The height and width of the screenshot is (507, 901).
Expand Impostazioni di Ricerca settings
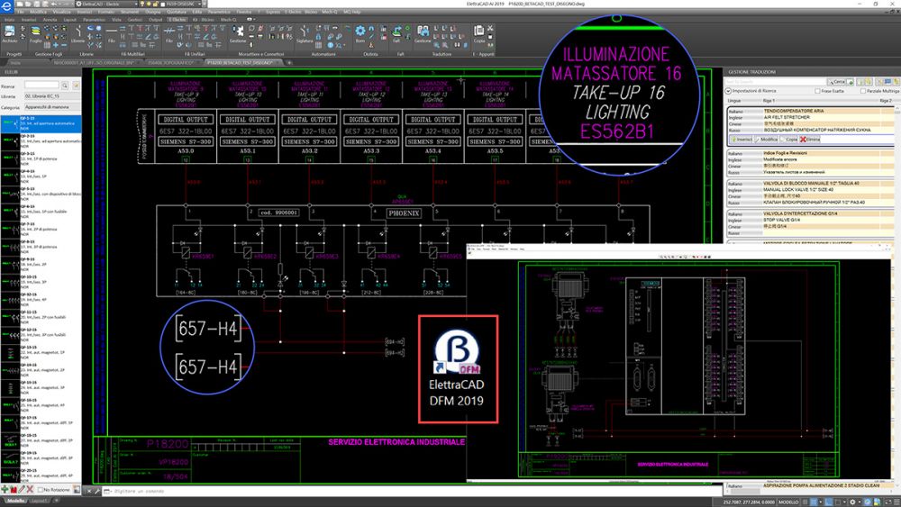click(x=728, y=91)
